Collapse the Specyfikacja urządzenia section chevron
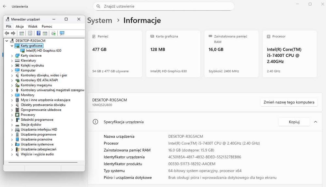The image size is (326, 187). pyautogui.click(x=315, y=122)
